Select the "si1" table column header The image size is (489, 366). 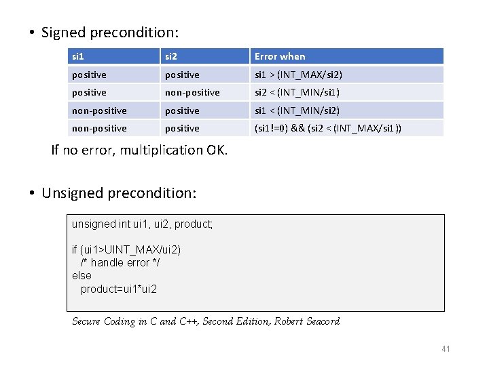[x=79, y=56]
